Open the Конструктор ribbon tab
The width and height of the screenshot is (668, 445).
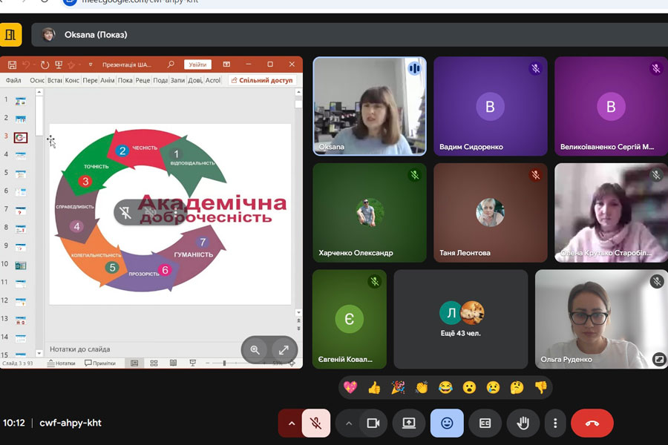[x=72, y=80]
